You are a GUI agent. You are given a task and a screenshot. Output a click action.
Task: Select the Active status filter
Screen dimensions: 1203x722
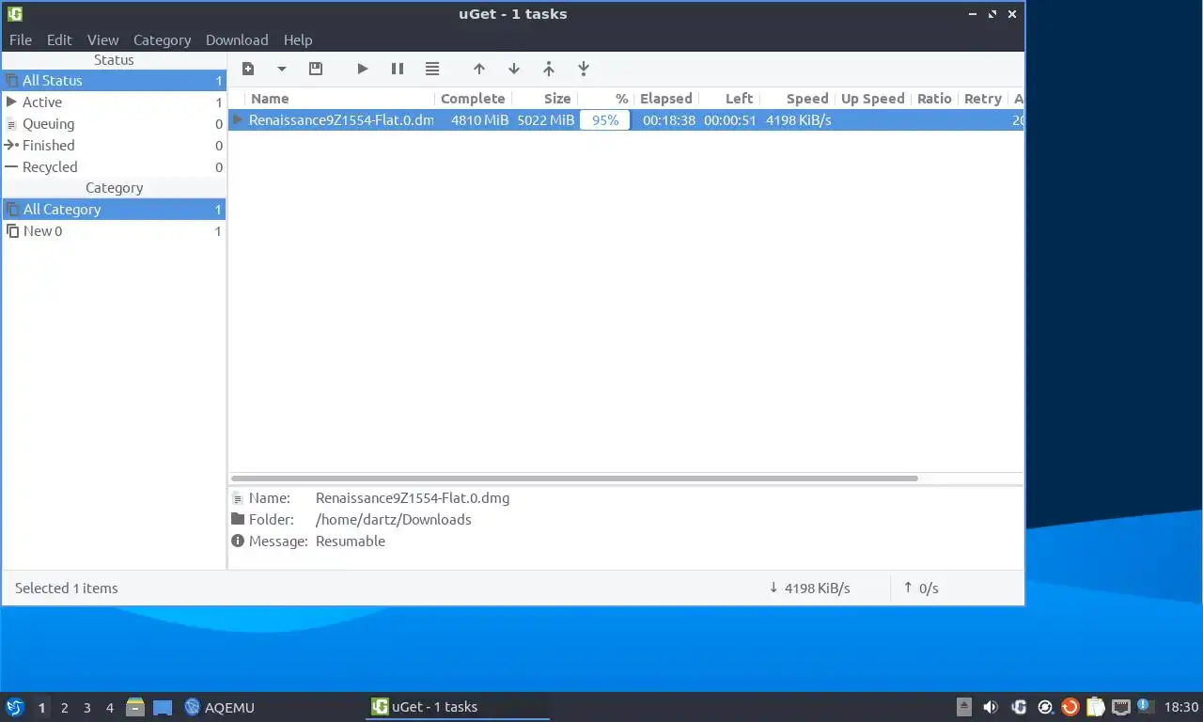[114, 102]
